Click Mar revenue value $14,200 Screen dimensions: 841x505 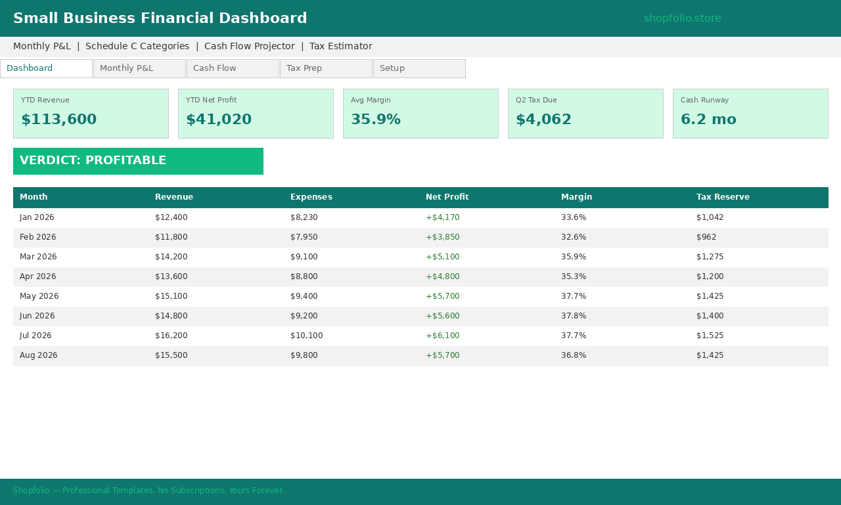171,257
